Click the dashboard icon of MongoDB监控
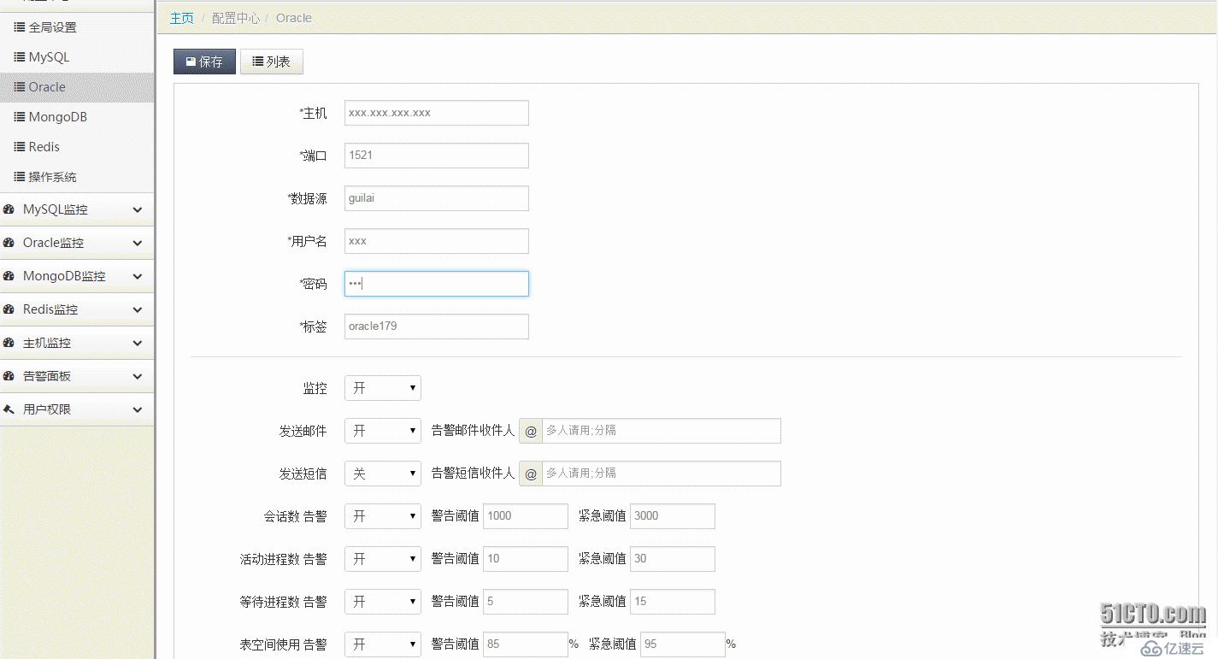 (x=9, y=276)
